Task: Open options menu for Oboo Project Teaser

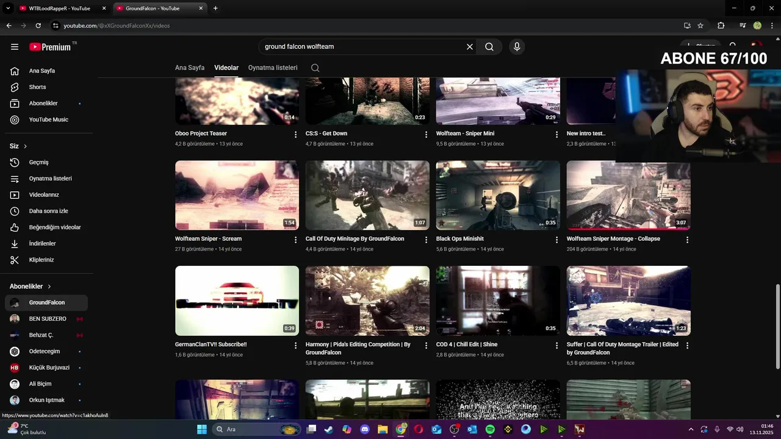Action: coord(296,134)
